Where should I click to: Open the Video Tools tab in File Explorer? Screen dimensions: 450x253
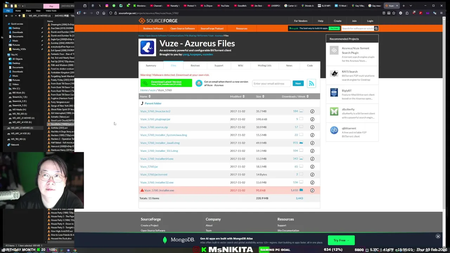51,11
